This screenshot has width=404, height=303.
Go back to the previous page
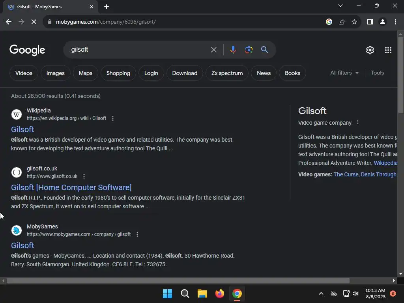click(x=9, y=22)
